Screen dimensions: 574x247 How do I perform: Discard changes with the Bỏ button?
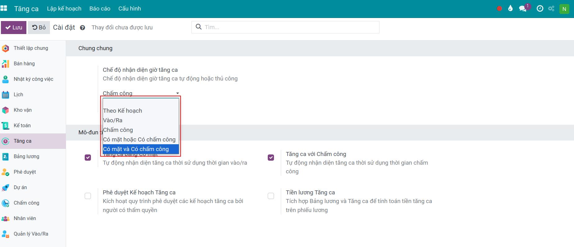tap(39, 28)
